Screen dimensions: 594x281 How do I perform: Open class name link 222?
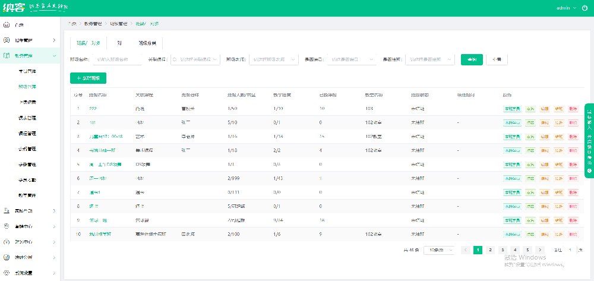coord(93,109)
